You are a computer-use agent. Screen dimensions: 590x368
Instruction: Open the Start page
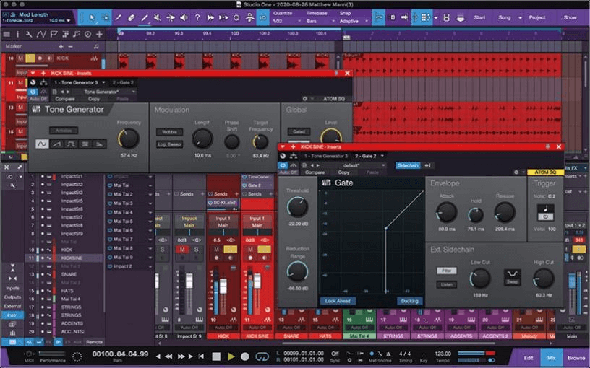[x=479, y=17]
